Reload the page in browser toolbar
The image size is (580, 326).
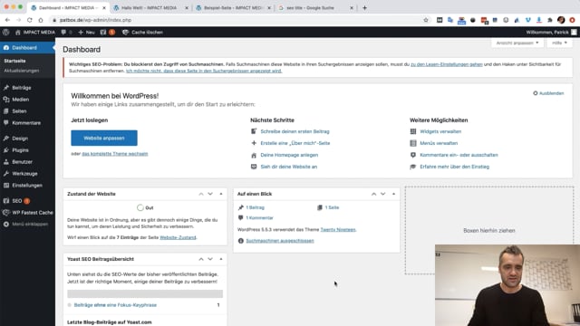(30, 20)
